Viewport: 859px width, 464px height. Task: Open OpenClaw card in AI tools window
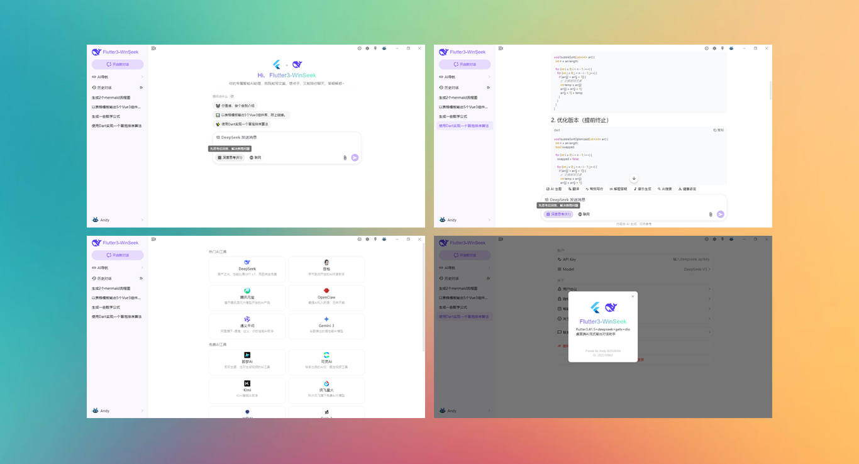(x=326, y=297)
